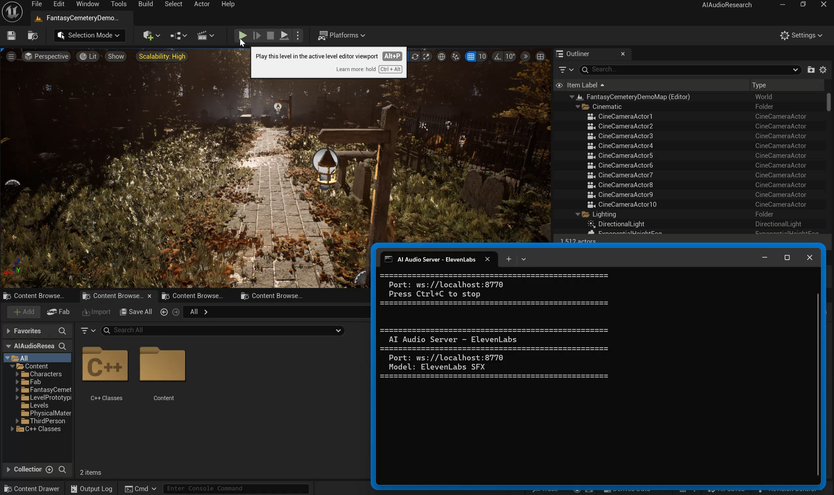The width and height of the screenshot is (834, 495).
Task: Save the current level with disk icon
Action: [x=11, y=35]
